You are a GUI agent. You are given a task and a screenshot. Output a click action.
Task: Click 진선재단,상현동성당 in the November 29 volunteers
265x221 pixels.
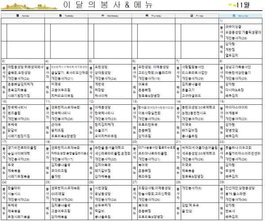pyautogui.click(x=242, y=187)
